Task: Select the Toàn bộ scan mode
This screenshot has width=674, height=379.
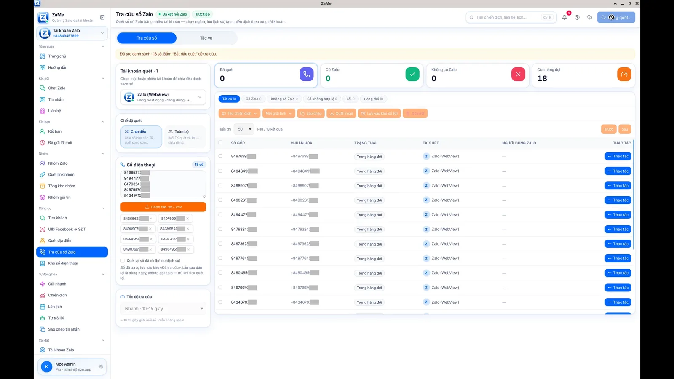Action: 185,137
